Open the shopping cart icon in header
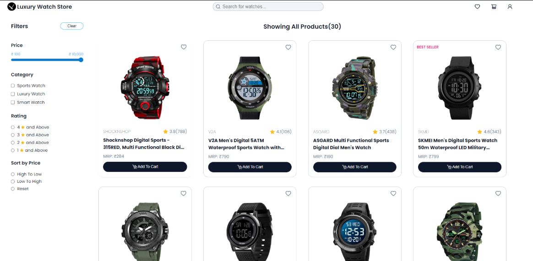The height and width of the screenshot is (261, 533). pos(494,6)
